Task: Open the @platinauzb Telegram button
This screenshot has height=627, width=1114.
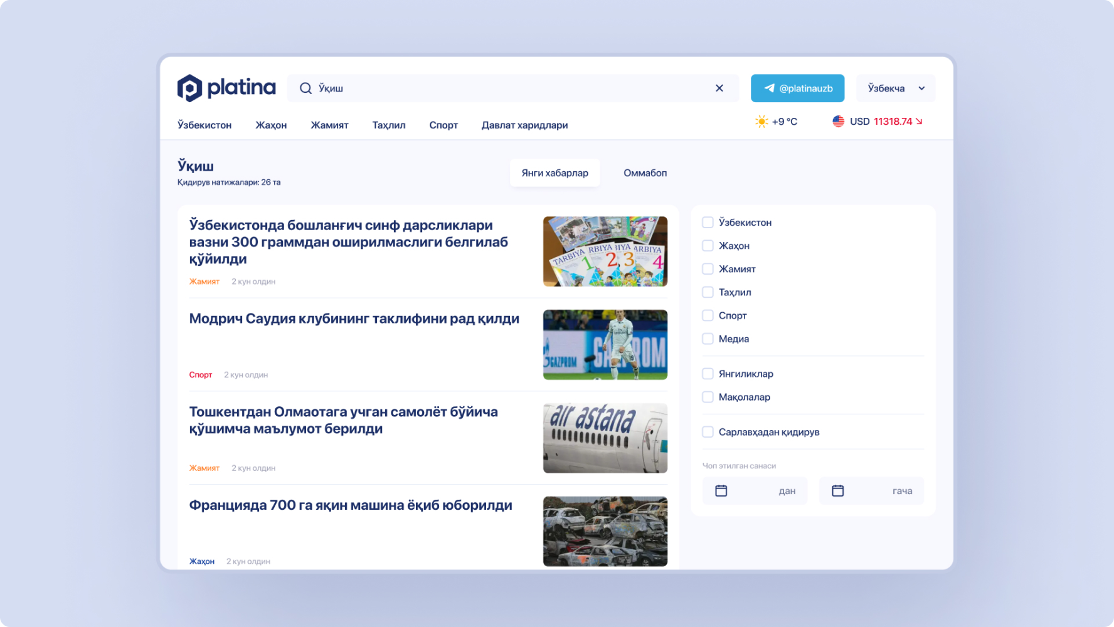Action: pyautogui.click(x=797, y=88)
